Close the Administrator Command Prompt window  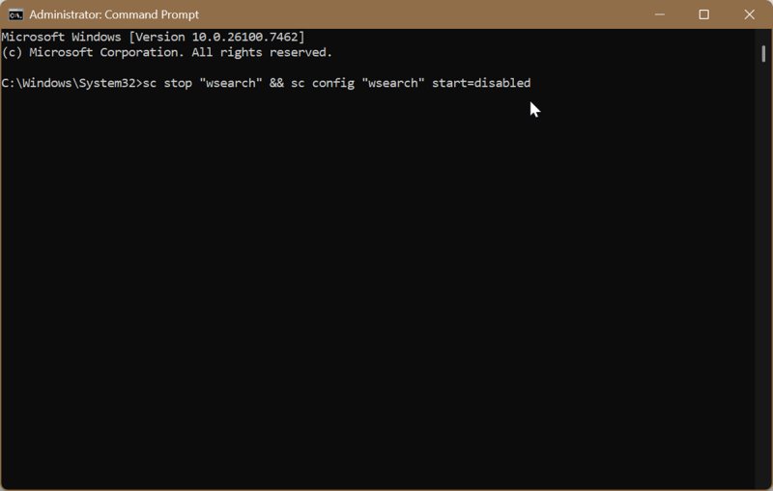(749, 14)
